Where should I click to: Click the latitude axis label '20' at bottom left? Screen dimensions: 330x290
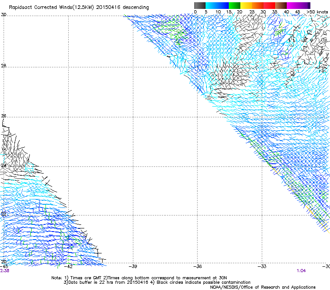pyautogui.click(x=4, y=262)
